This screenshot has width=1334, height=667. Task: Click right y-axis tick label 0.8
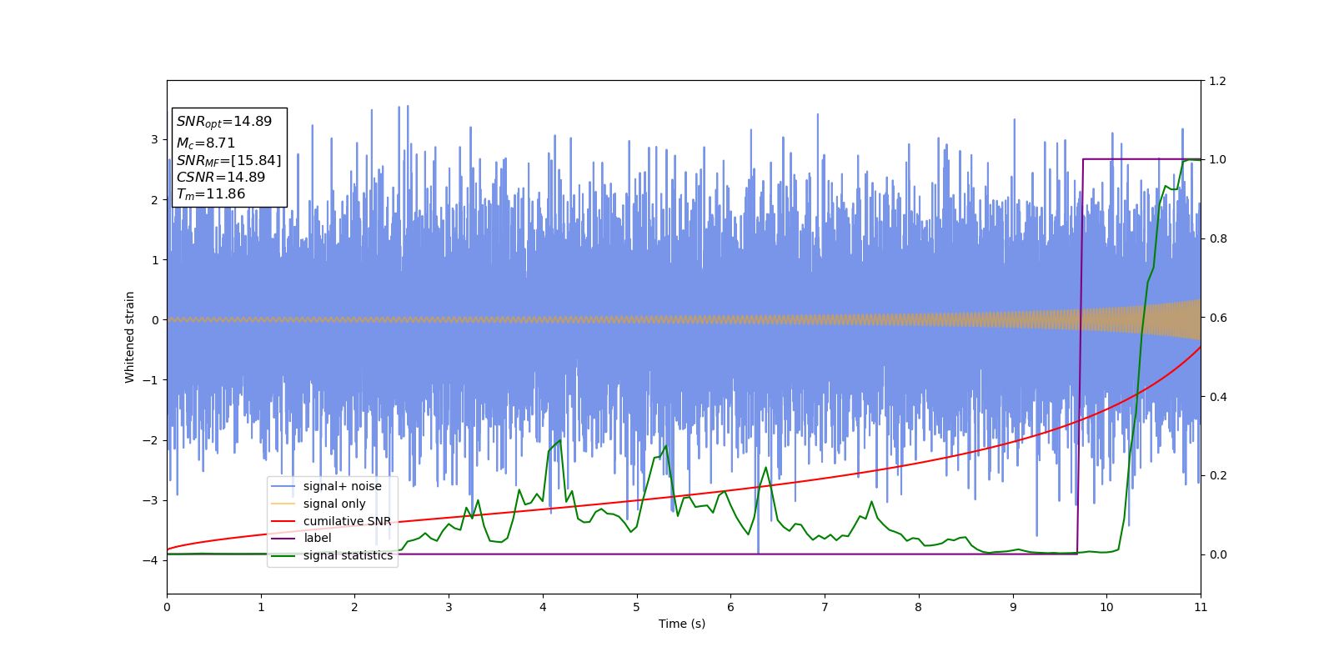[1218, 238]
